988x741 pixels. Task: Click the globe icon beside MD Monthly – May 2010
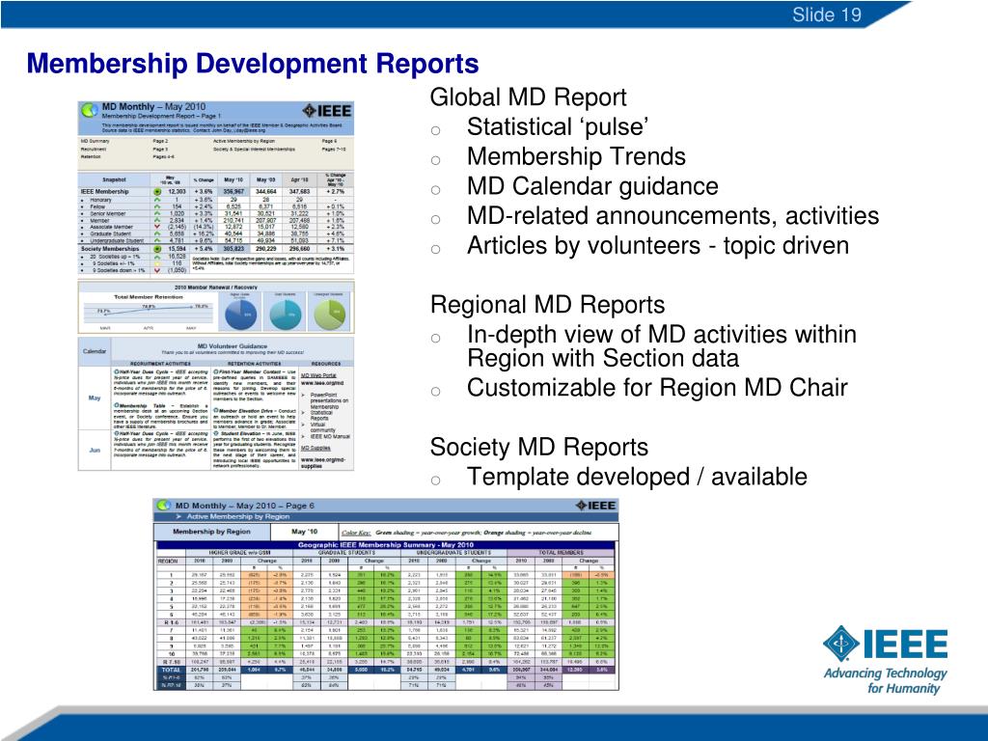[x=90, y=110]
